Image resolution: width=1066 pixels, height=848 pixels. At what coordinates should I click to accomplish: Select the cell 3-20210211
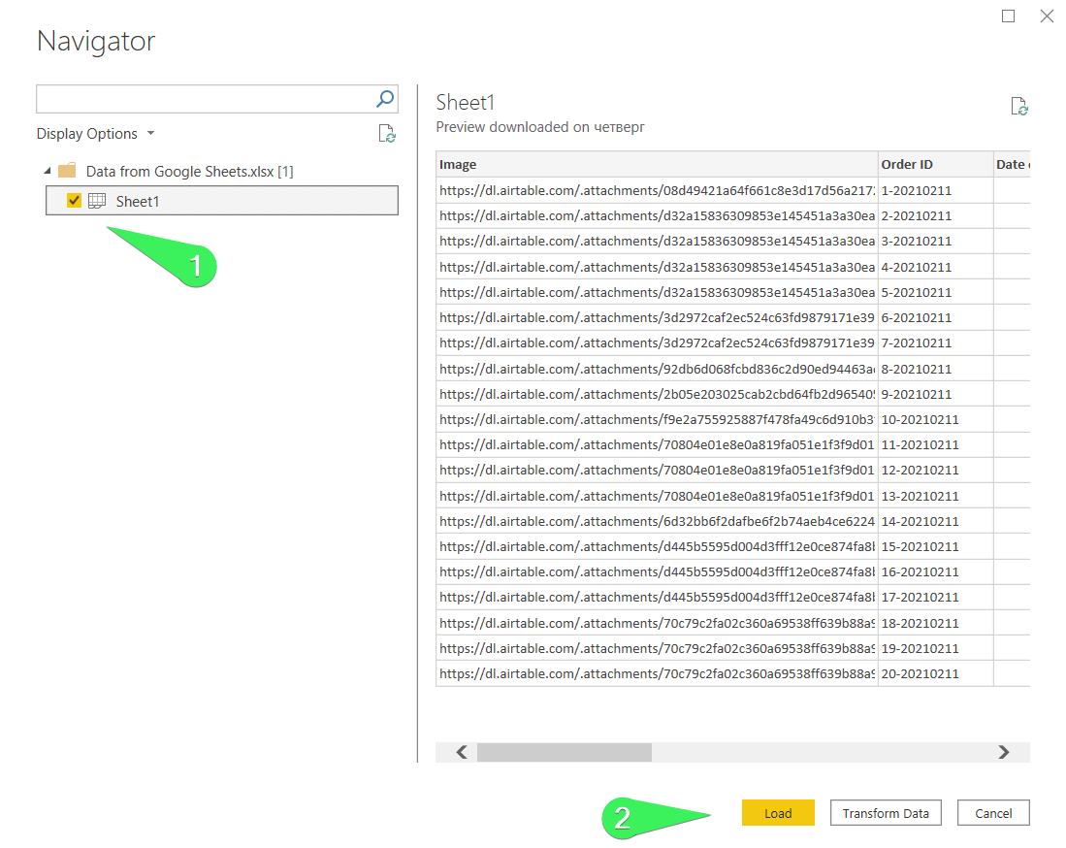[x=935, y=241]
